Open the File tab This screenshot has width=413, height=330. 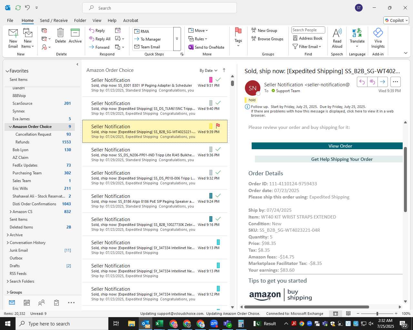pyautogui.click(x=10, y=20)
